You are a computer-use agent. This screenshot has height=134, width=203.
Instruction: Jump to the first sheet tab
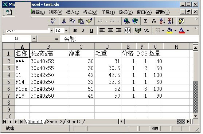pyautogui.click(x=5, y=122)
